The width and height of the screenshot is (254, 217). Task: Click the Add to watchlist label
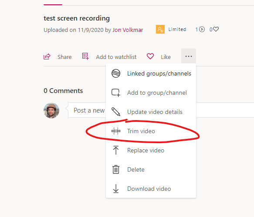point(116,57)
